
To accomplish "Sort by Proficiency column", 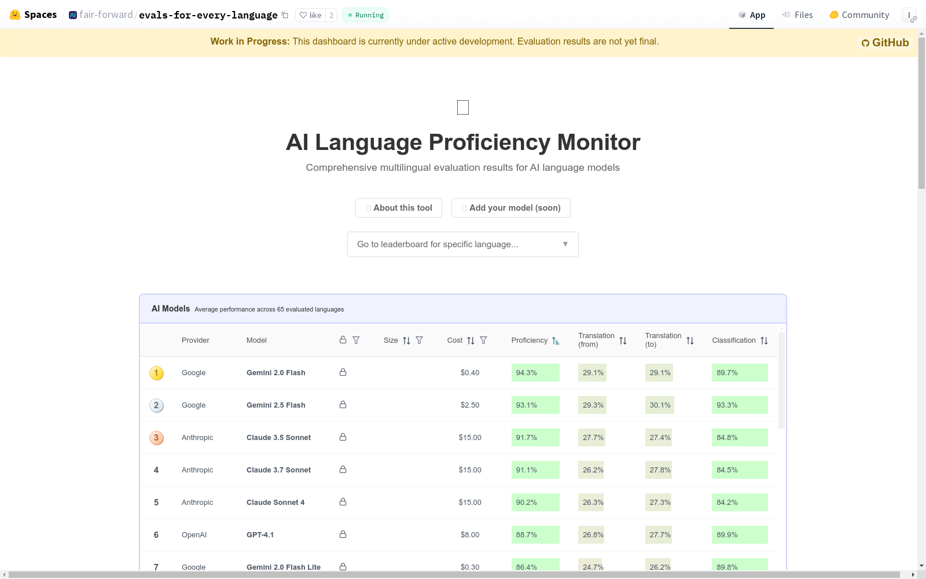I will click(556, 340).
